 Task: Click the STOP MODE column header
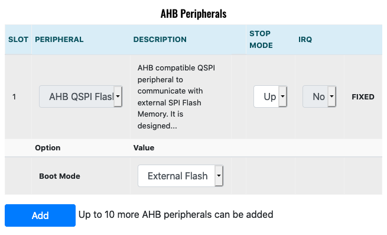coord(261,40)
